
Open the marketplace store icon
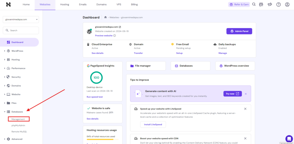coord(261,5)
